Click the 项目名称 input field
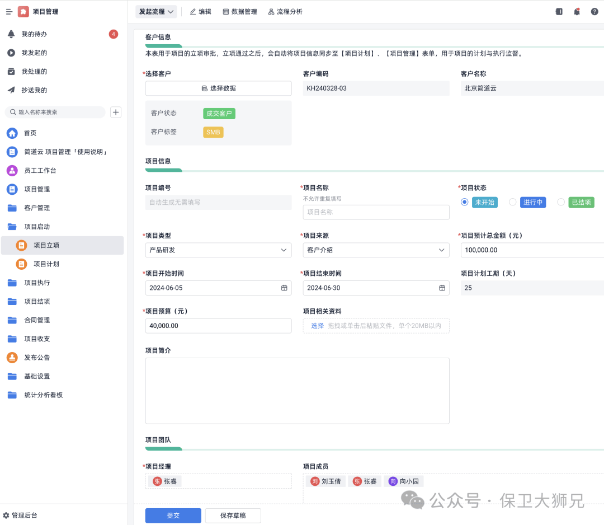The width and height of the screenshot is (604, 525). click(x=376, y=212)
